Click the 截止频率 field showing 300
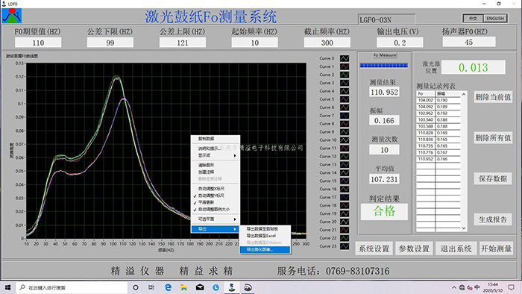522x294 pixels. pyautogui.click(x=327, y=43)
